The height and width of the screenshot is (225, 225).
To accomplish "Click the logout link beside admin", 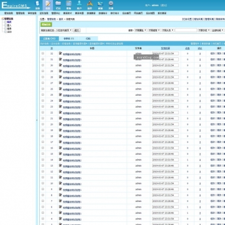I will (x=163, y=6).
